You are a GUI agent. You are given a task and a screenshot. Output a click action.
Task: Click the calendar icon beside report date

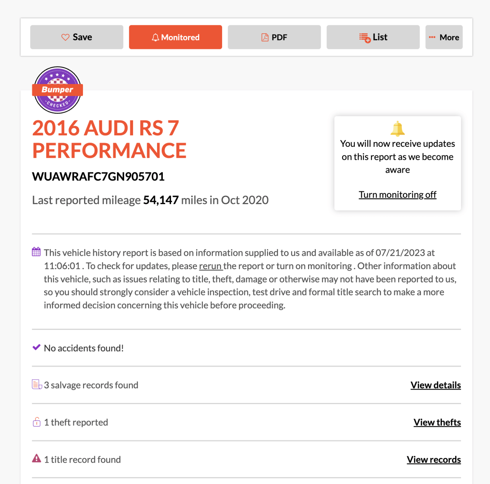[36, 252]
